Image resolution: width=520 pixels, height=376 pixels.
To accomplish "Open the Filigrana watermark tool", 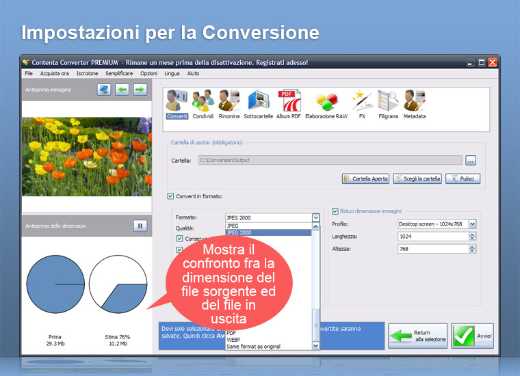I will click(388, 104).
